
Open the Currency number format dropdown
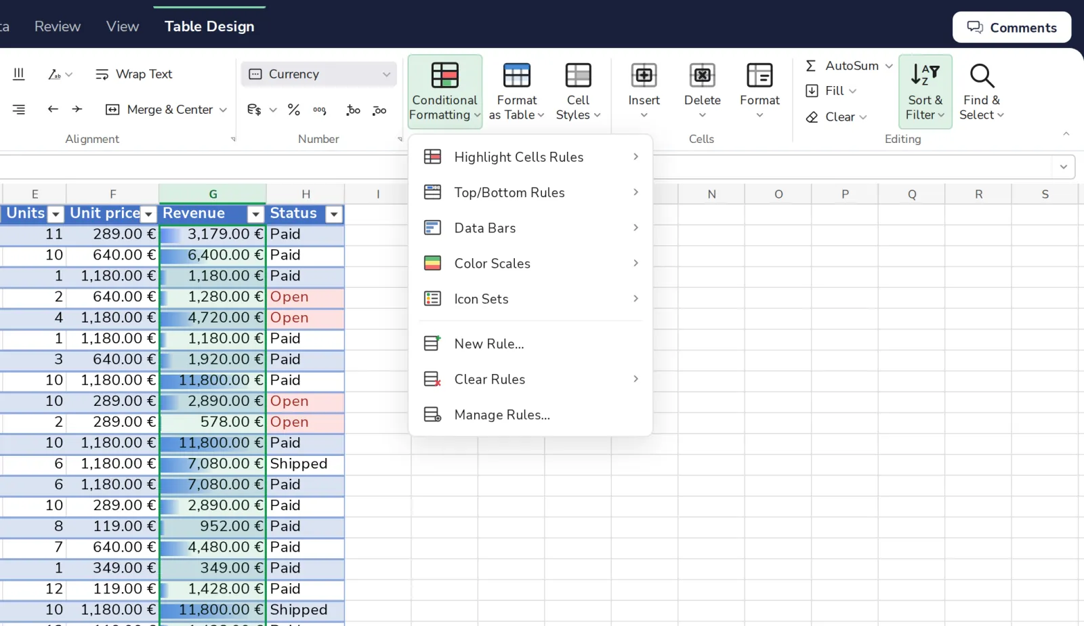tap(318, 74)
